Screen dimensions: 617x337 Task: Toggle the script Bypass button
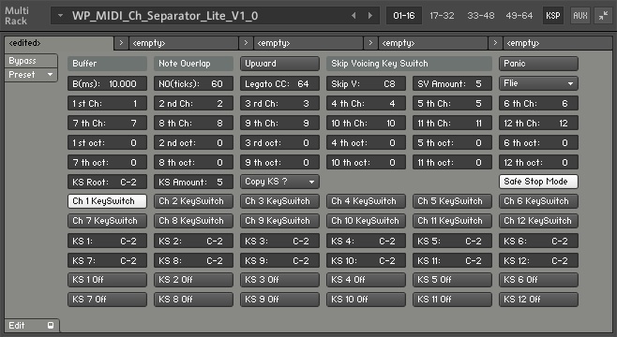[31, 61]
